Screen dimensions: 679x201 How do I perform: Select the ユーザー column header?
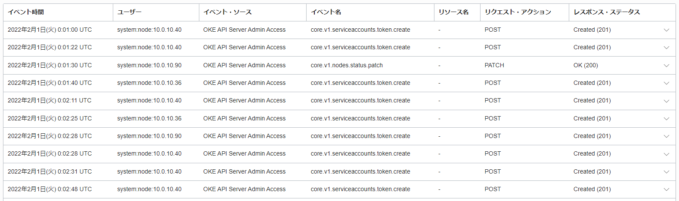coord(129,12)
